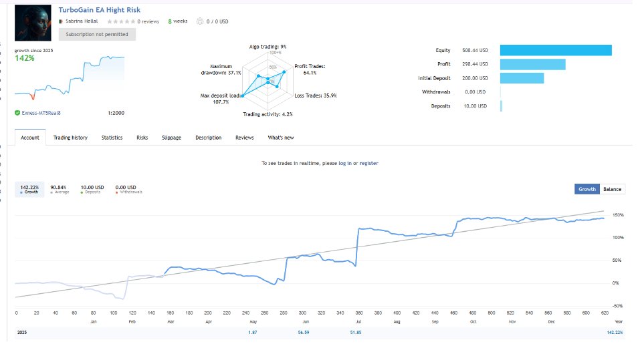Open the Slippage tab

pyautogui.click(x=171, y=138)
